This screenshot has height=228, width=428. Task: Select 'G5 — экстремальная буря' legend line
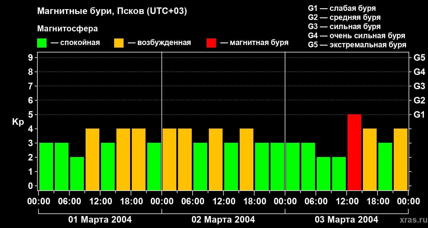[357, 45]
